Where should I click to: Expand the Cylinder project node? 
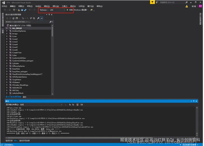pos(7,63)
